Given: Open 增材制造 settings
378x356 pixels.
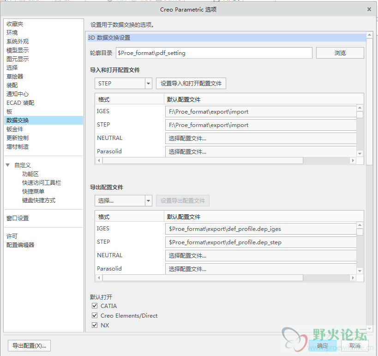Looking at the screenshot, I should tap(18, 147).
